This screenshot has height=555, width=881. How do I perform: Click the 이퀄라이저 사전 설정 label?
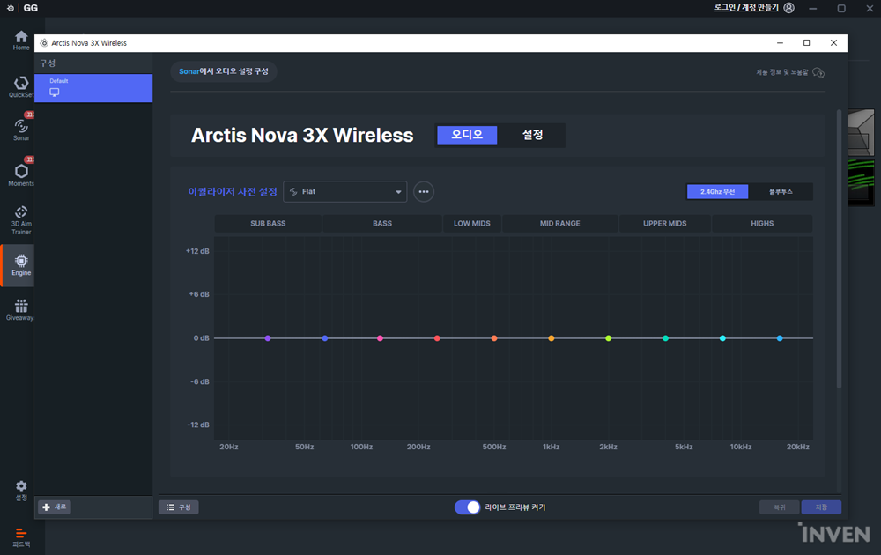[233, 191]
